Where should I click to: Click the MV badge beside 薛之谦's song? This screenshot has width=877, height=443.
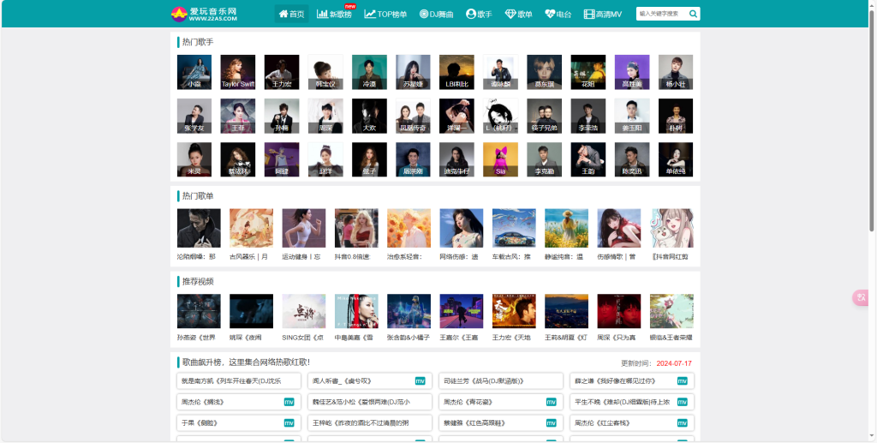683,380
